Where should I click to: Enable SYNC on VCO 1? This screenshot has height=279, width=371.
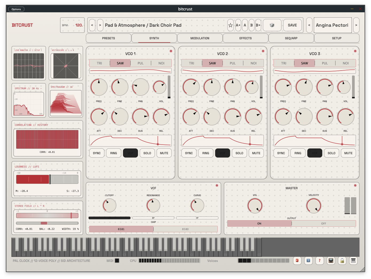(x=97, y=153)
